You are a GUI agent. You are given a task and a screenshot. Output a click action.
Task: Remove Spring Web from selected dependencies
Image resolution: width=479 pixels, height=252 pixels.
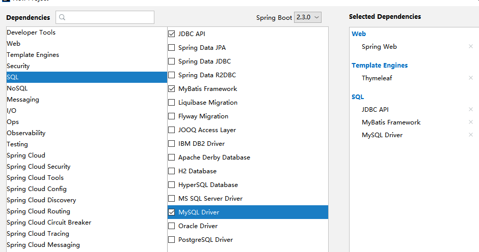point(470,47)
